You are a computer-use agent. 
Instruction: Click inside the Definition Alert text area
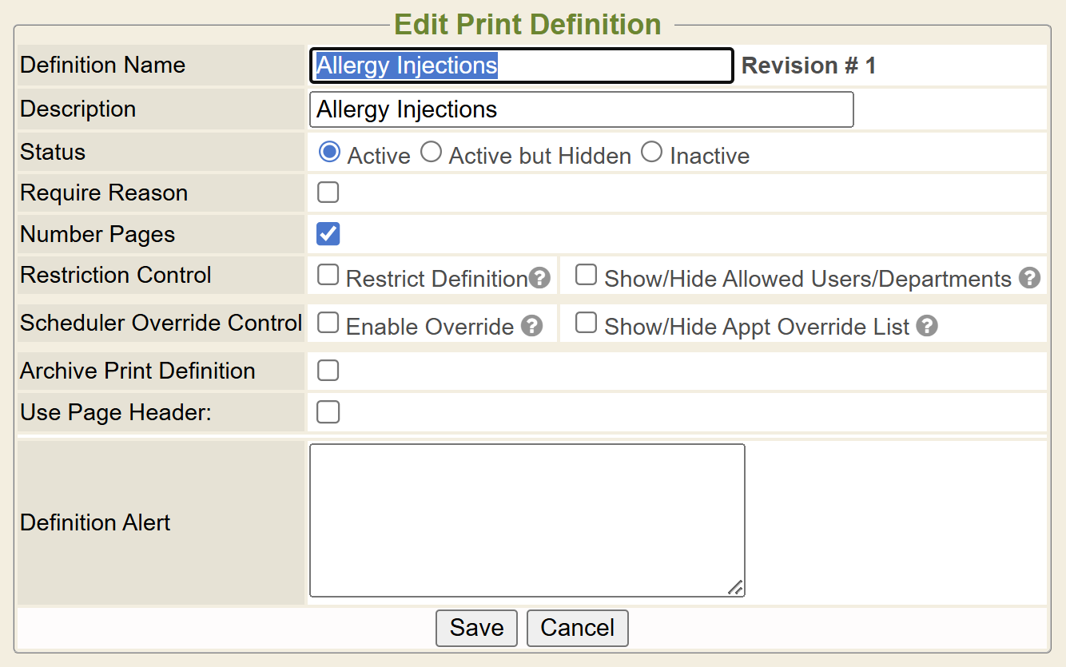tap(527, 520)
